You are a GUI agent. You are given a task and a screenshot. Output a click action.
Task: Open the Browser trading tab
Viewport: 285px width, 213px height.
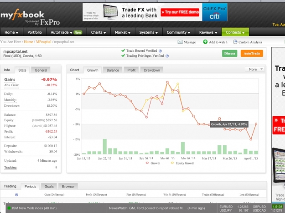[x=68, y=186]
